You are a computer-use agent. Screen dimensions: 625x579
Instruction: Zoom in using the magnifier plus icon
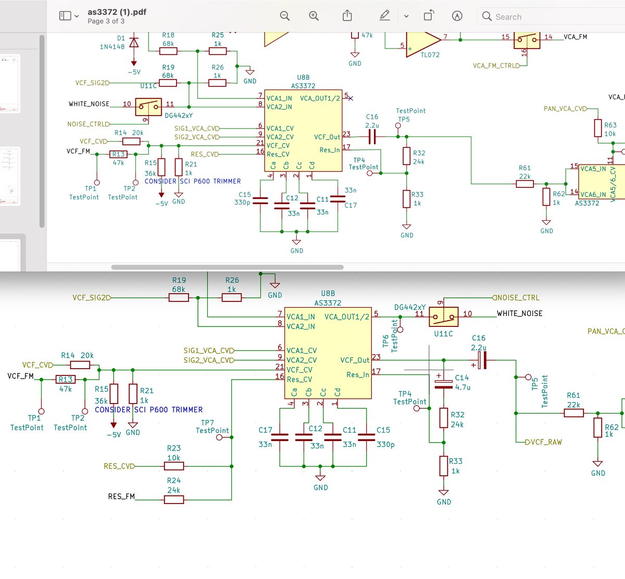314,16
